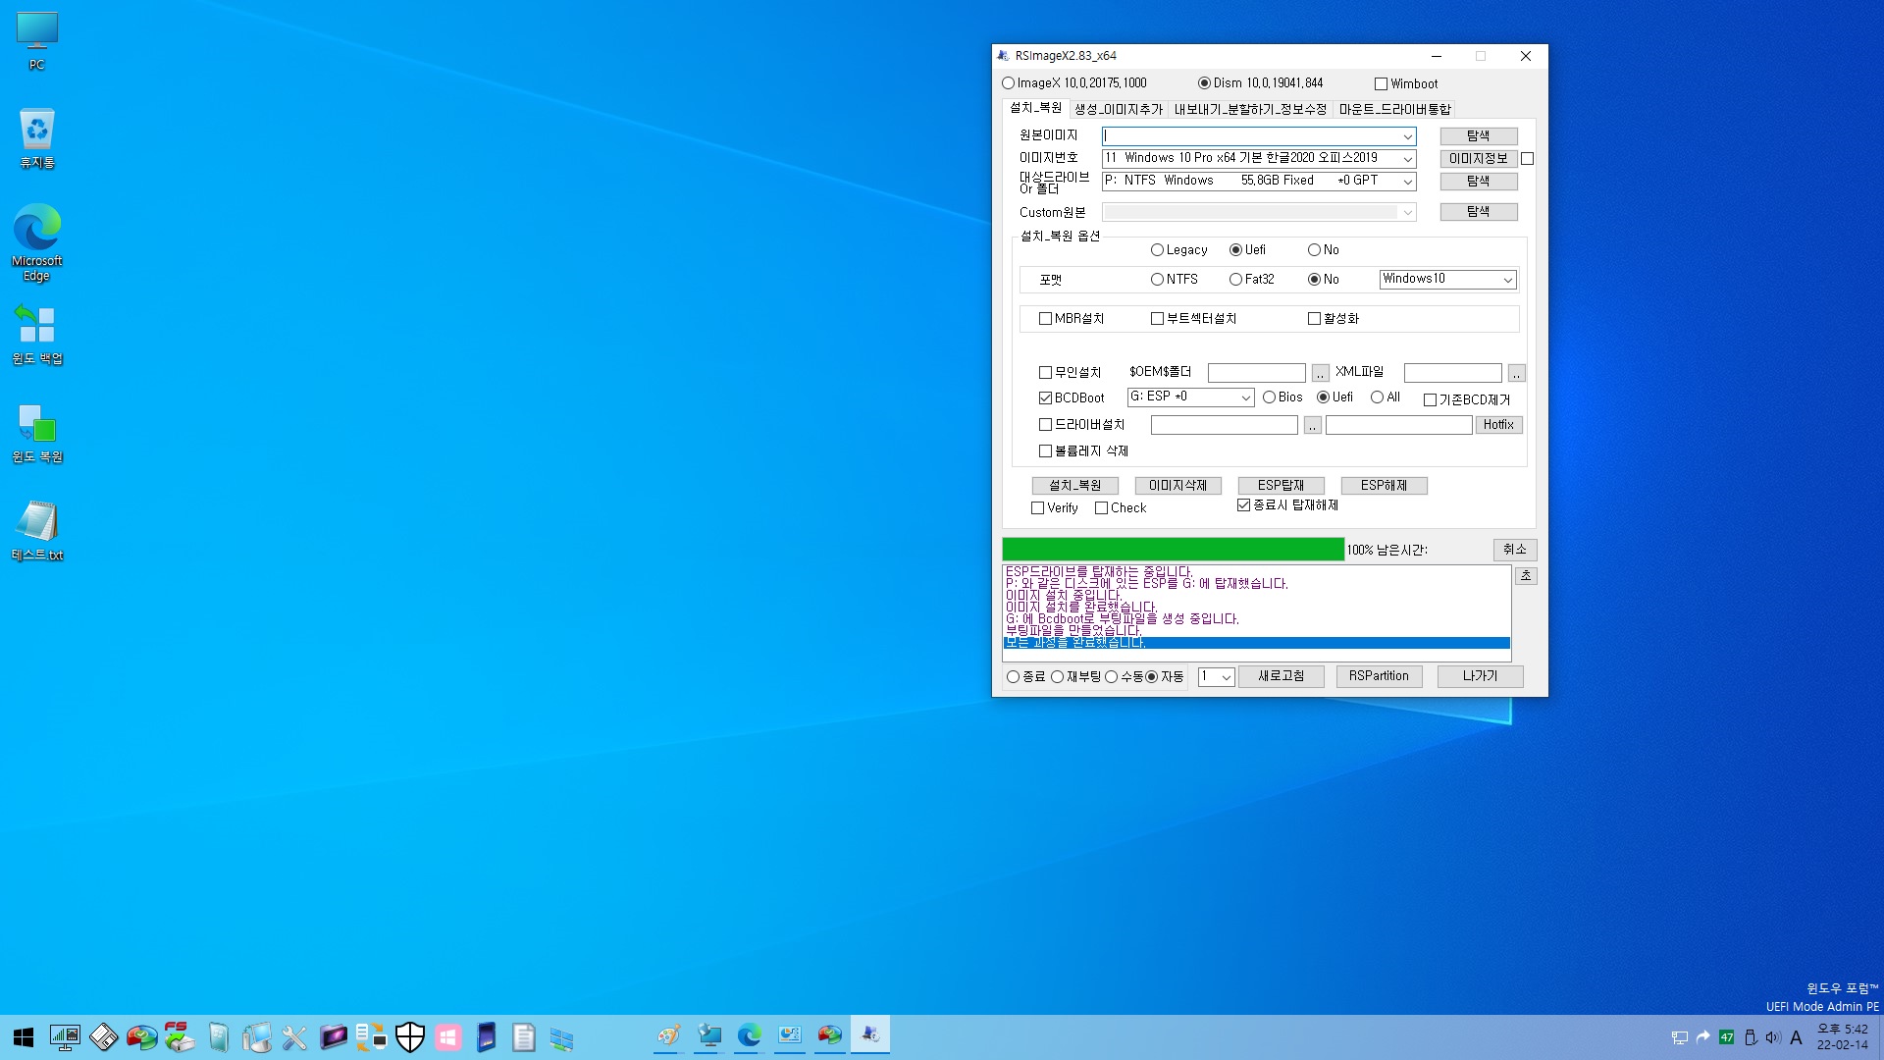1884x1060 pixels.
Task: Click the green 47 temperature tray icon
Action: click(x=1727, y=1037)
